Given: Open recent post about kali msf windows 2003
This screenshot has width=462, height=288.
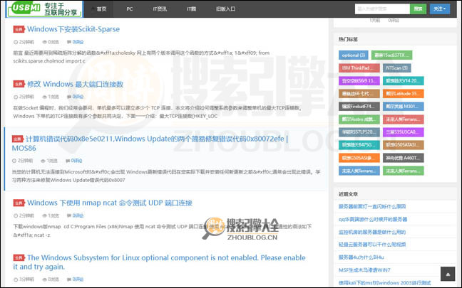Looking at the screenshot, I should (384, 283).
